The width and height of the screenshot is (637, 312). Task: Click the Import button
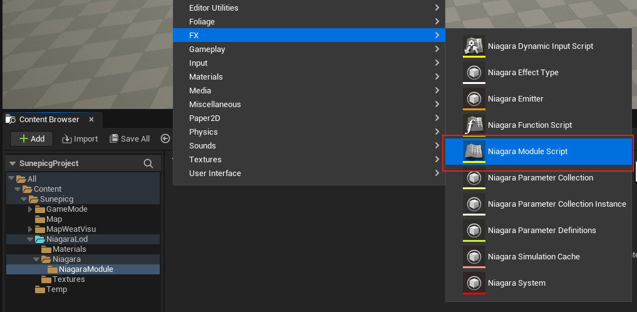pos(80,139)
